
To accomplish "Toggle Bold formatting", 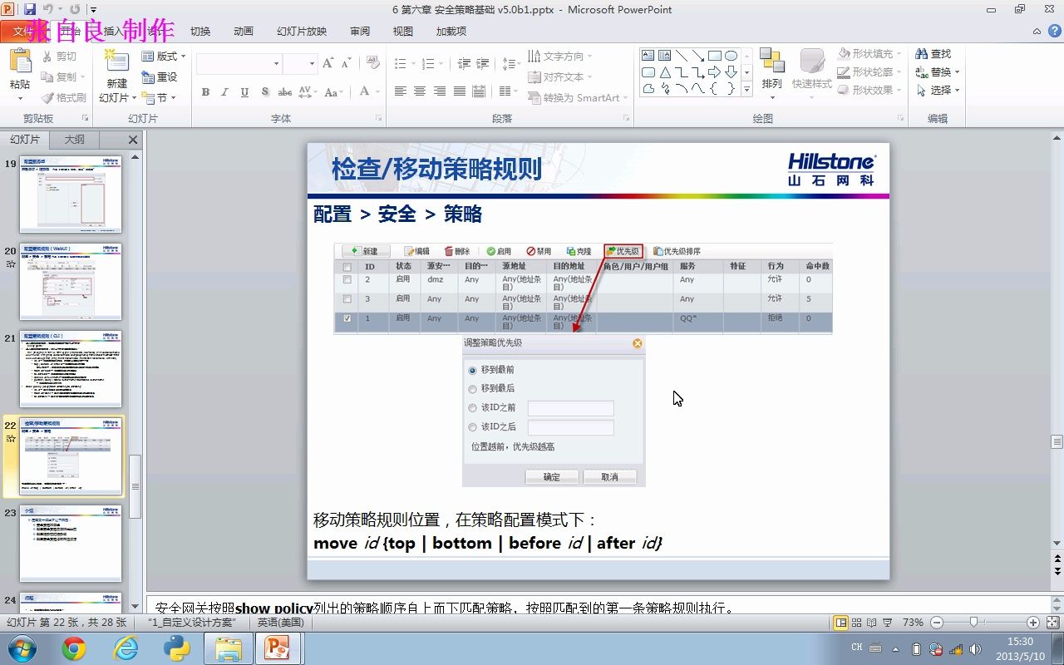I will [205, 92].
